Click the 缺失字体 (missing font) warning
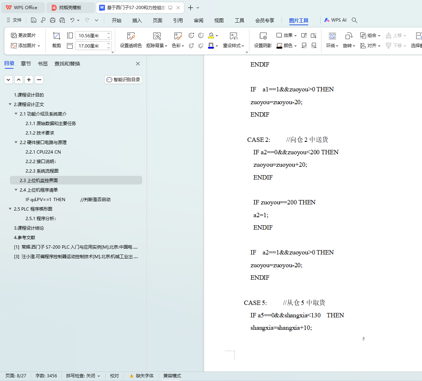Image resolution: width=422 pixels, height=381 pixels. point(142,376)
